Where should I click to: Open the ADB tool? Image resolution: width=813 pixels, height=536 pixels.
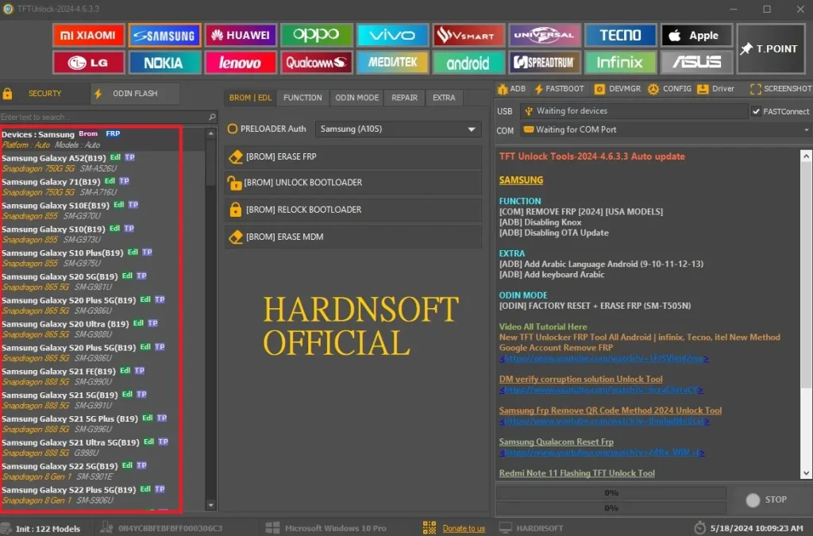point(512,89)
